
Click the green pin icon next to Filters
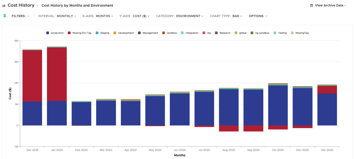(5, 16)
